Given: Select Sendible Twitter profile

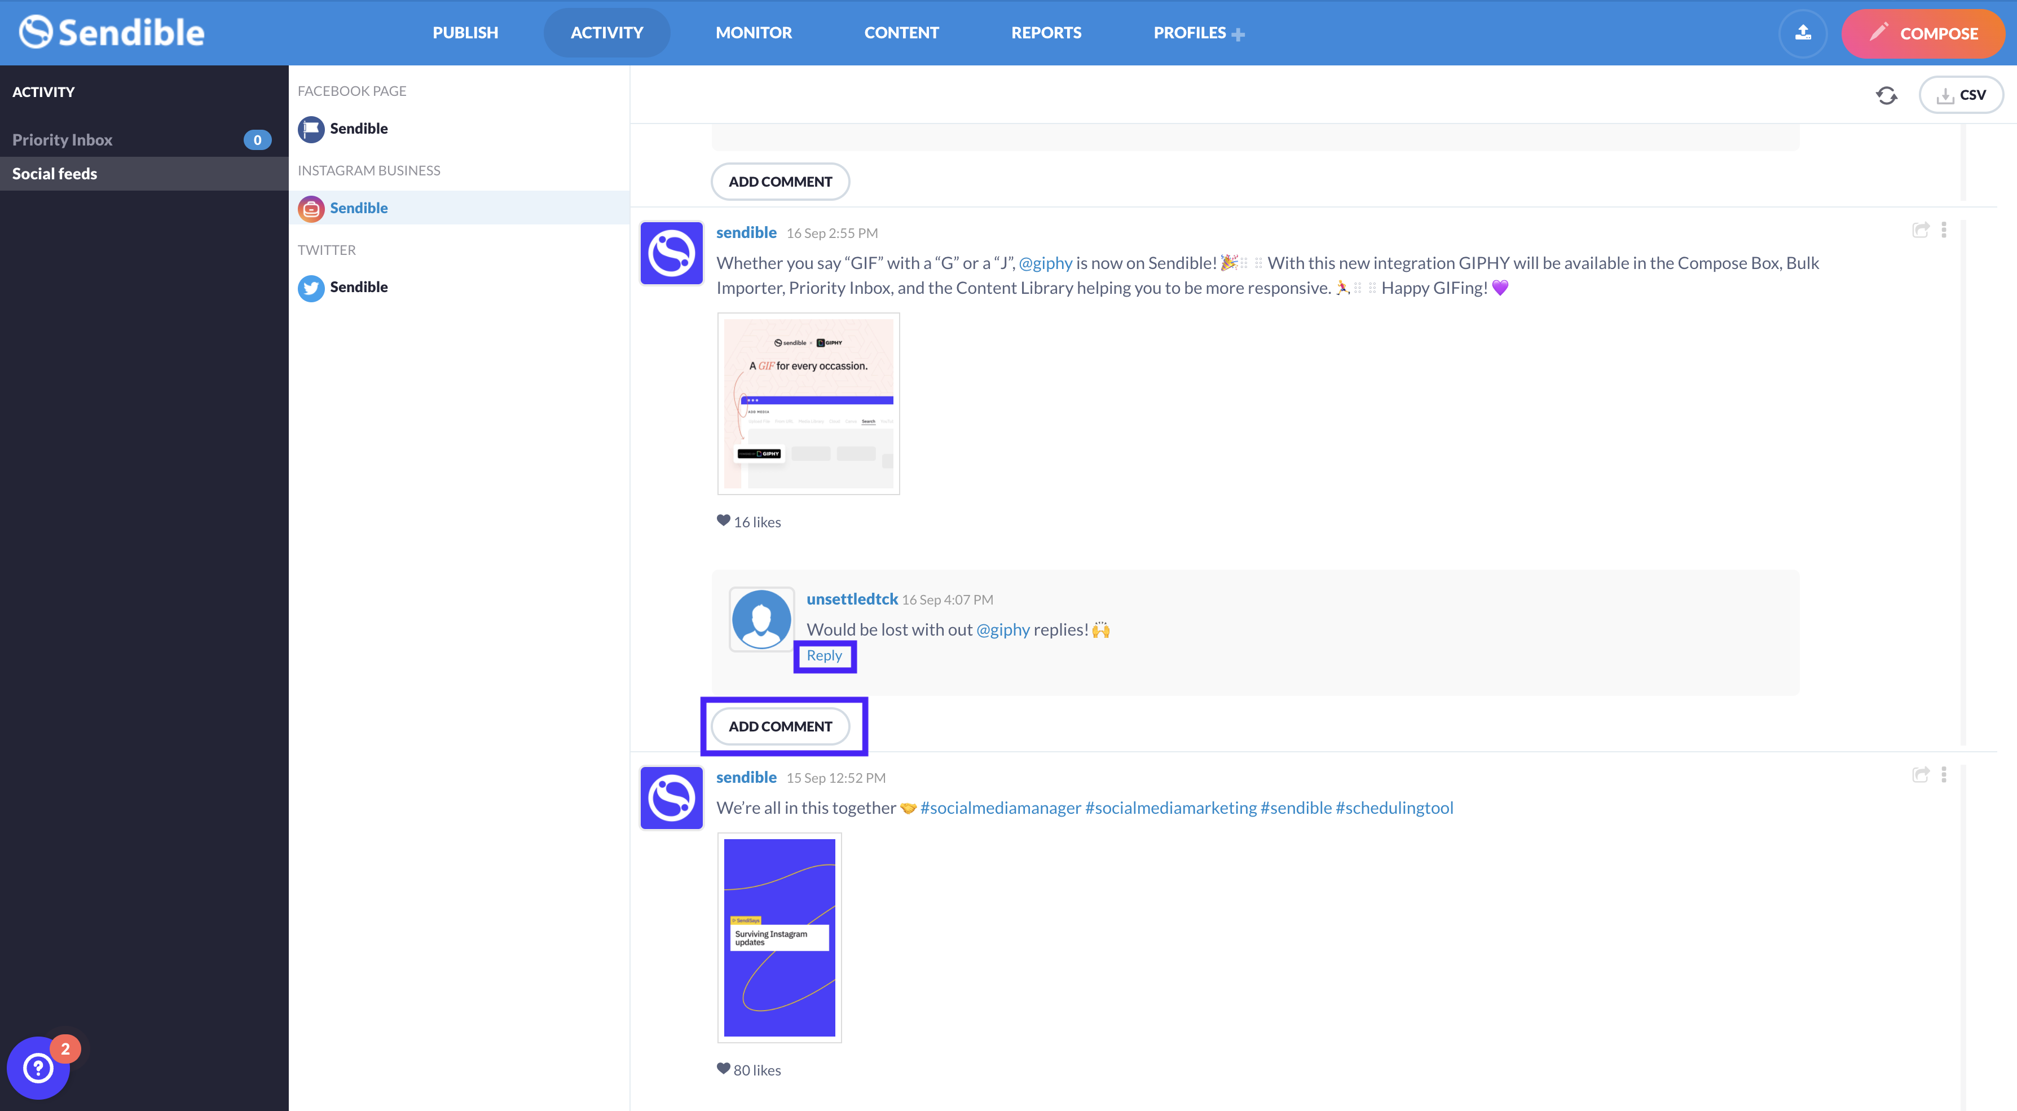Looking at the screenshot, I should [459, 286].
